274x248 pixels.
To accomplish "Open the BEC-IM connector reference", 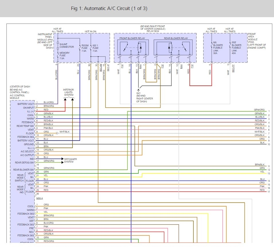I will click(x=101, y=67).
